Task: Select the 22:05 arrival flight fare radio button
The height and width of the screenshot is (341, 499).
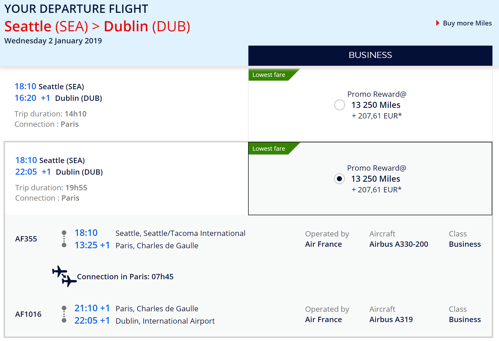Action: [339, 179]
